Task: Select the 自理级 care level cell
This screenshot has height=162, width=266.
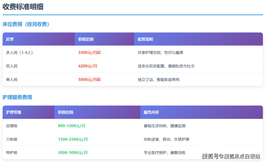Action: 12,126
